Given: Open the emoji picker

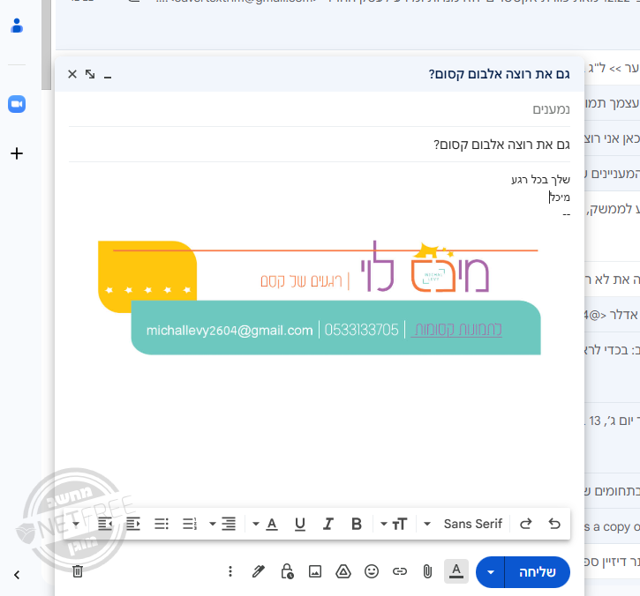Looking at the screenshot, I should click(x=372, y=571).
